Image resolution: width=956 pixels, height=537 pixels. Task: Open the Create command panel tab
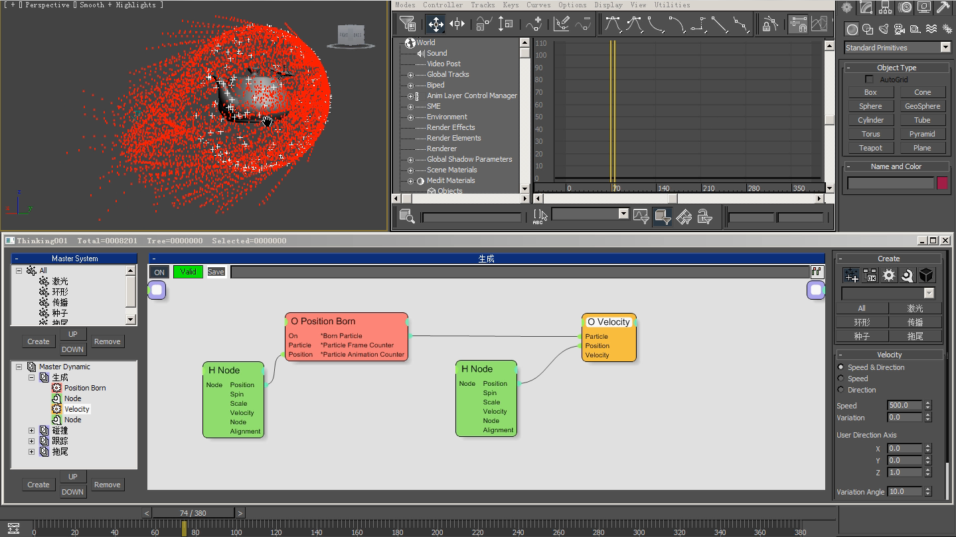[x=846, y=7]
